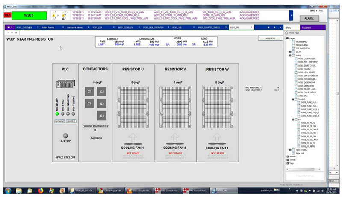The width and height of the screenshot is (342, 197).
Task: Click the C2 contactor icon
Action: click(x=102, y=92)
